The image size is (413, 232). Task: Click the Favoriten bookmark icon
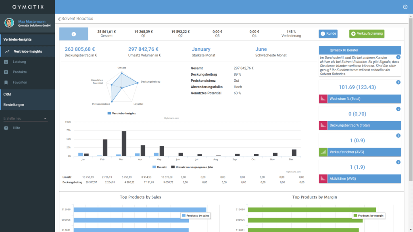click(6, 82)
